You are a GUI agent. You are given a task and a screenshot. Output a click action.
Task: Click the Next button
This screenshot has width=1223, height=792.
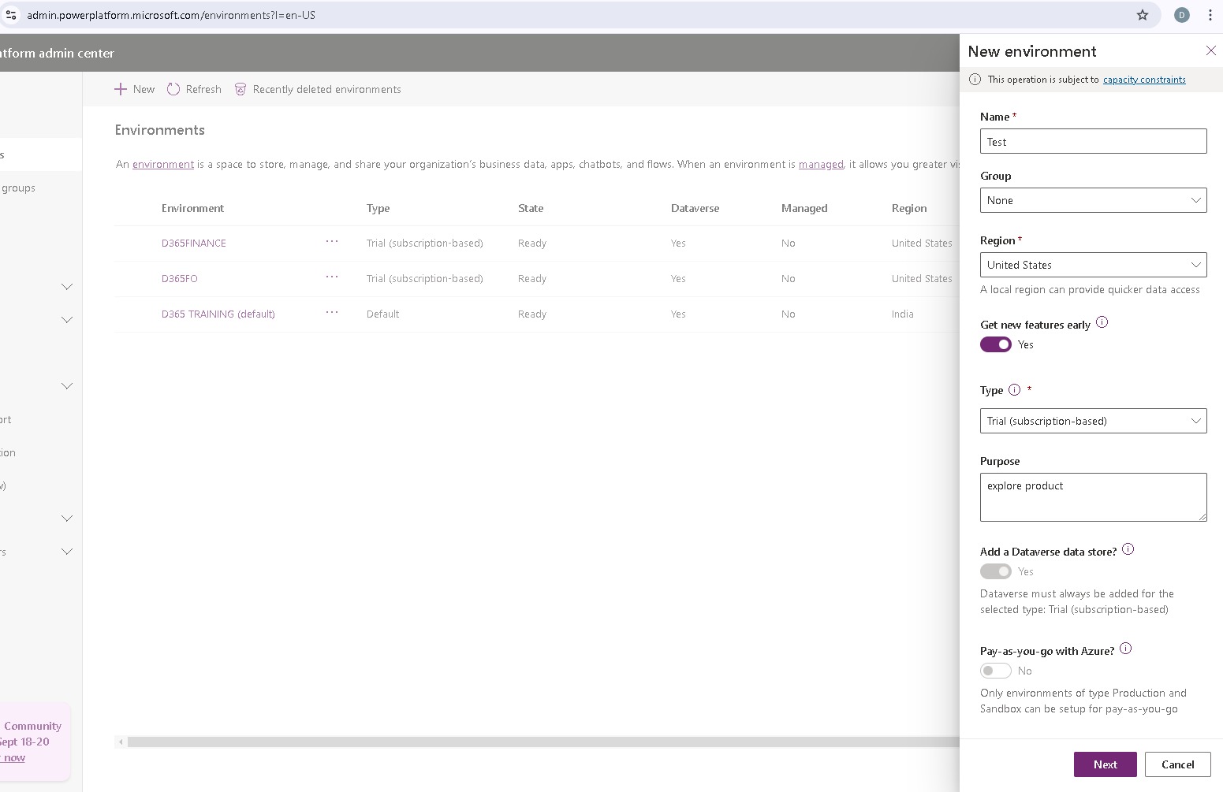click(x=1105, y=764)
